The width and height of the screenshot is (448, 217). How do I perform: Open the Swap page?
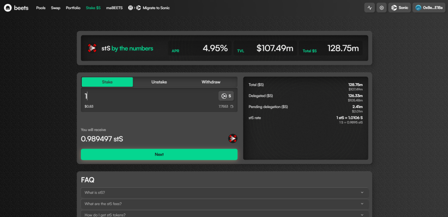point(56,8)
